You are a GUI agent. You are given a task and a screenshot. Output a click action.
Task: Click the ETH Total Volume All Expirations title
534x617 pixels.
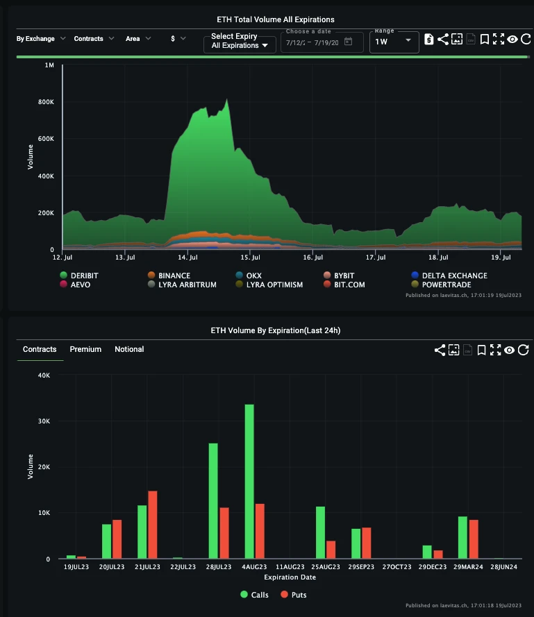pos(276,19)
